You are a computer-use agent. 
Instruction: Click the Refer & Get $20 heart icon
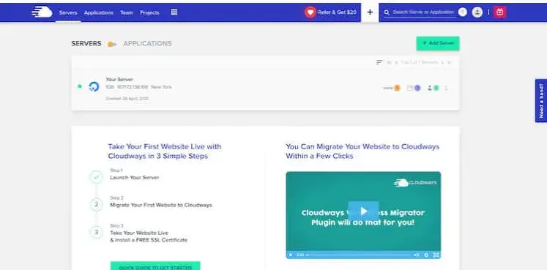(x=310, y=12)
